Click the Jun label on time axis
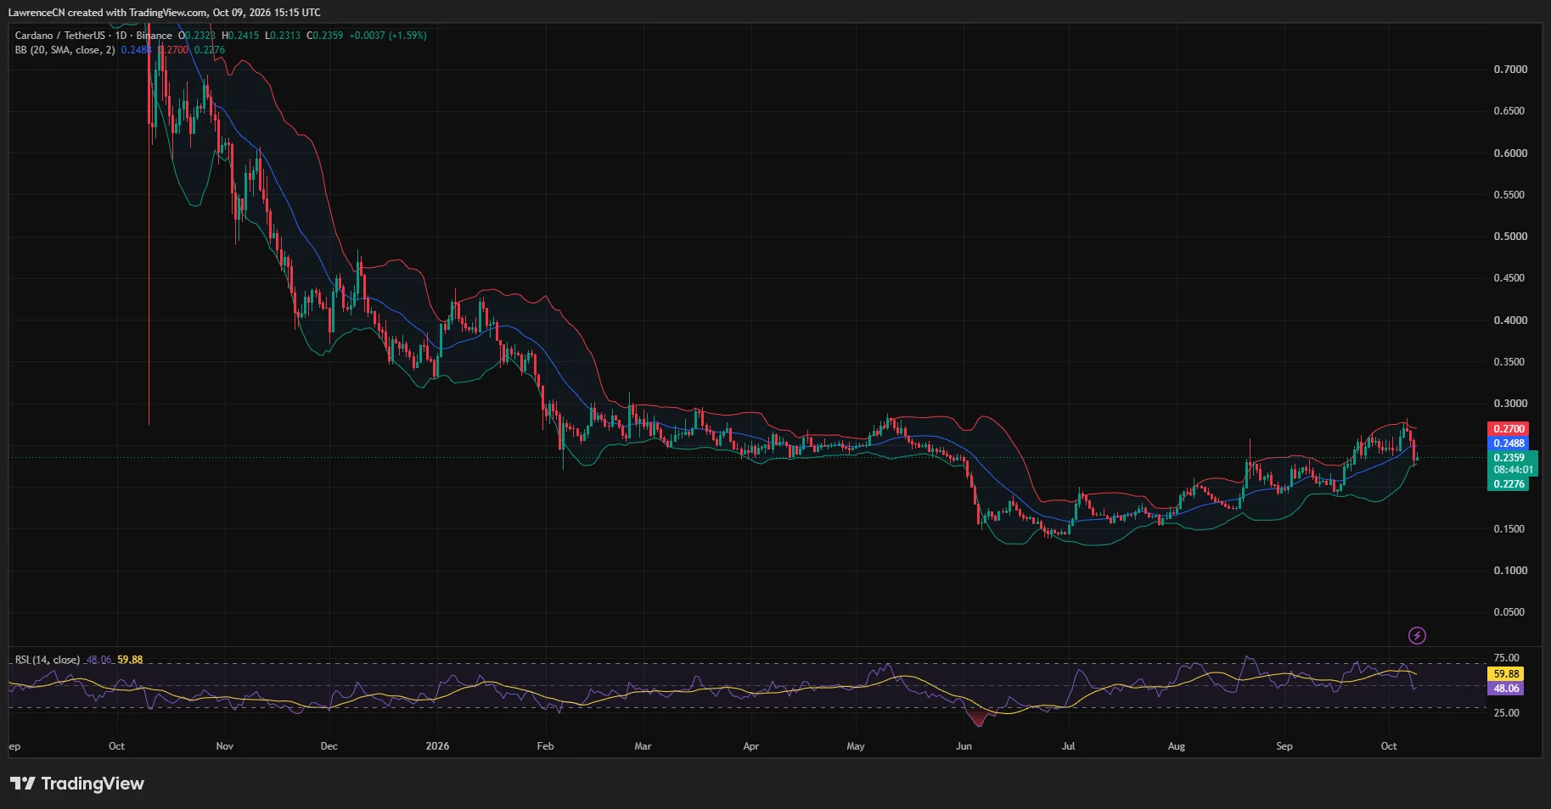The width and height of the screenshot is (1551, 809). tap(964, 746)
